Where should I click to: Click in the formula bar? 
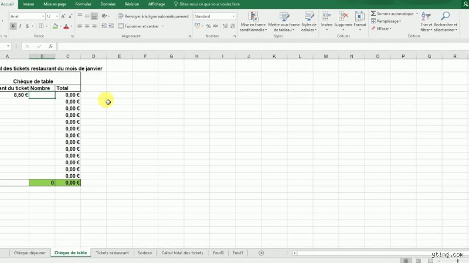point(263,46)
